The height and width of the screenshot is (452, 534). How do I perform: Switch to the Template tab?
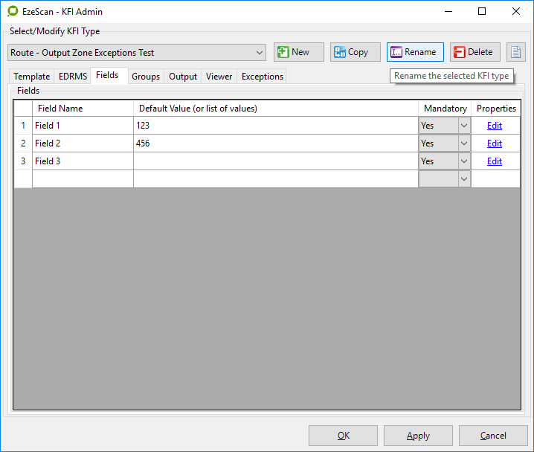coord(32,77)
